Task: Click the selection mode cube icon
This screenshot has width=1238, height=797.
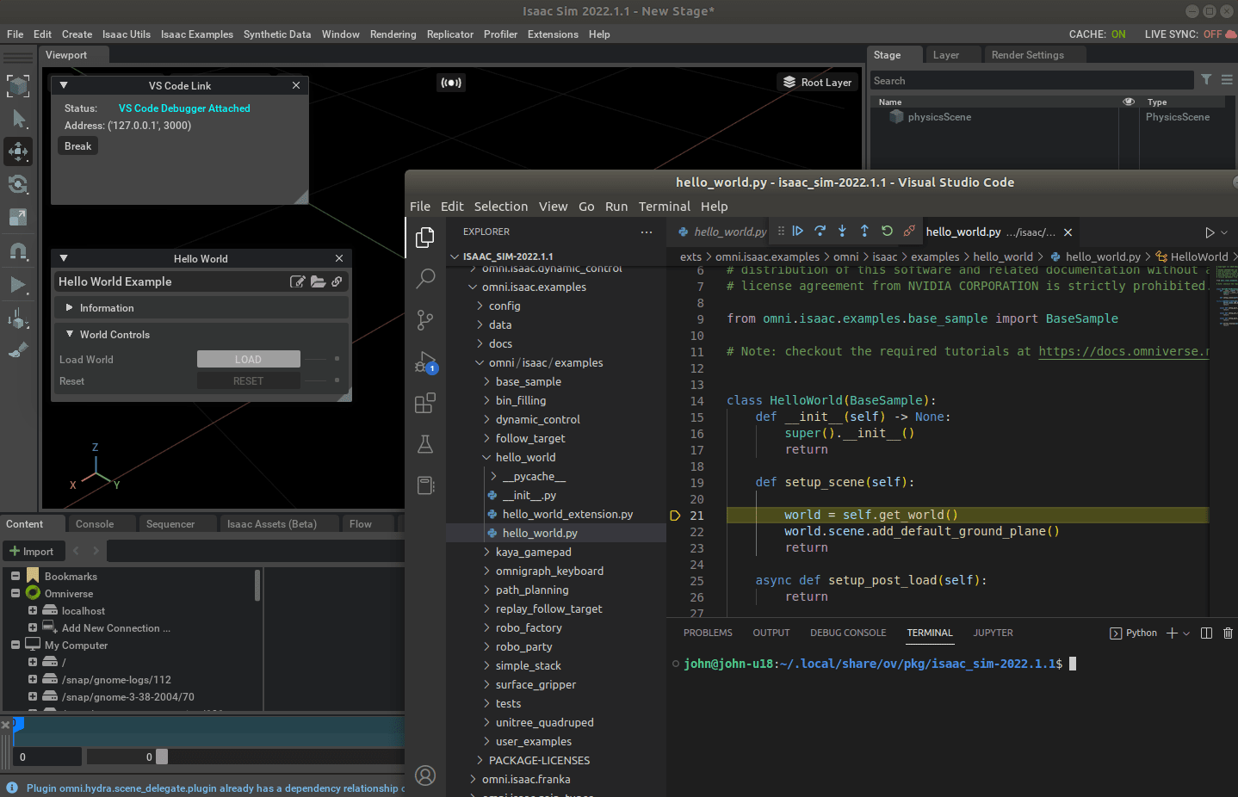Action: [x=18, y=85]
